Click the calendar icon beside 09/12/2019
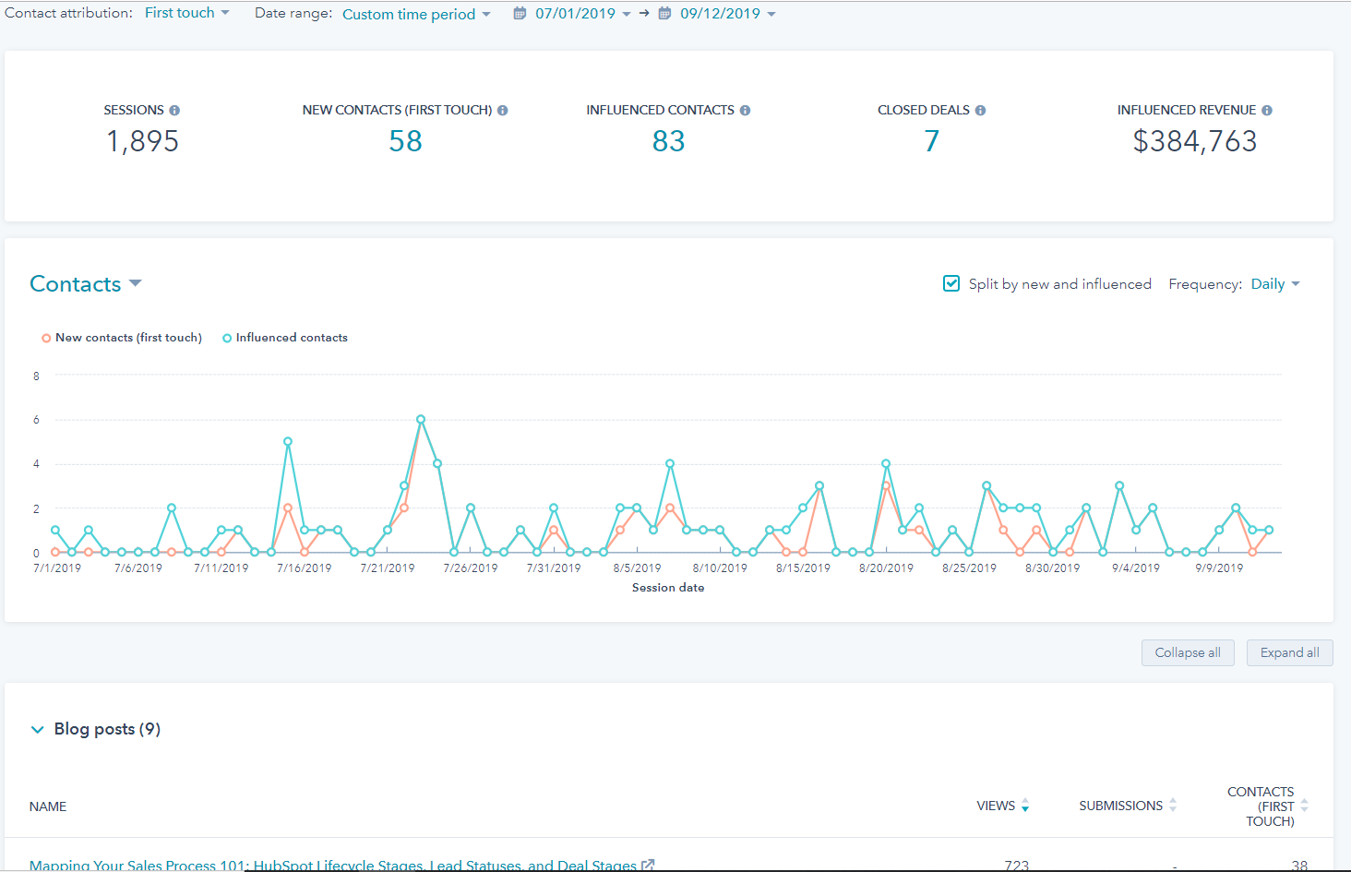 tap(664, 13)
